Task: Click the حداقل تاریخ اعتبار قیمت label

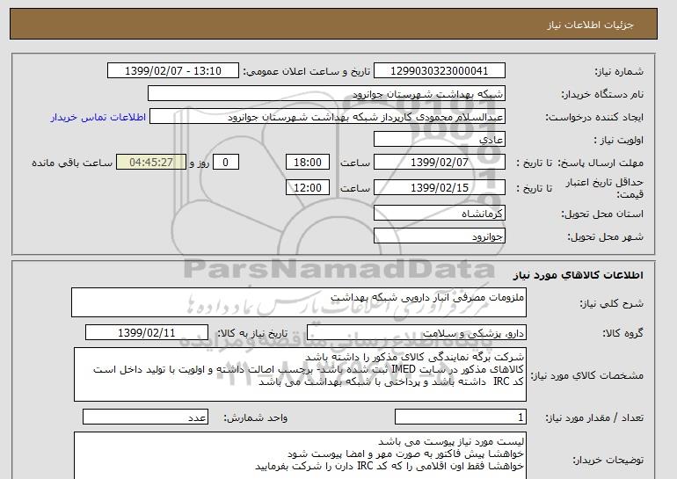Action: coord(605,188)
